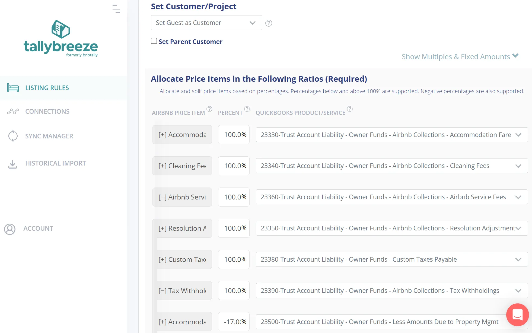
Task: Open Set Guest as Customer dropdown
Action: tap(206, 23)
